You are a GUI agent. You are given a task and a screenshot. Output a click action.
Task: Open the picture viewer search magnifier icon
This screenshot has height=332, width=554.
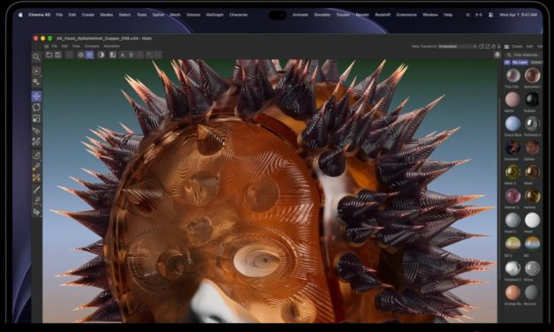[x=36, y=57]
